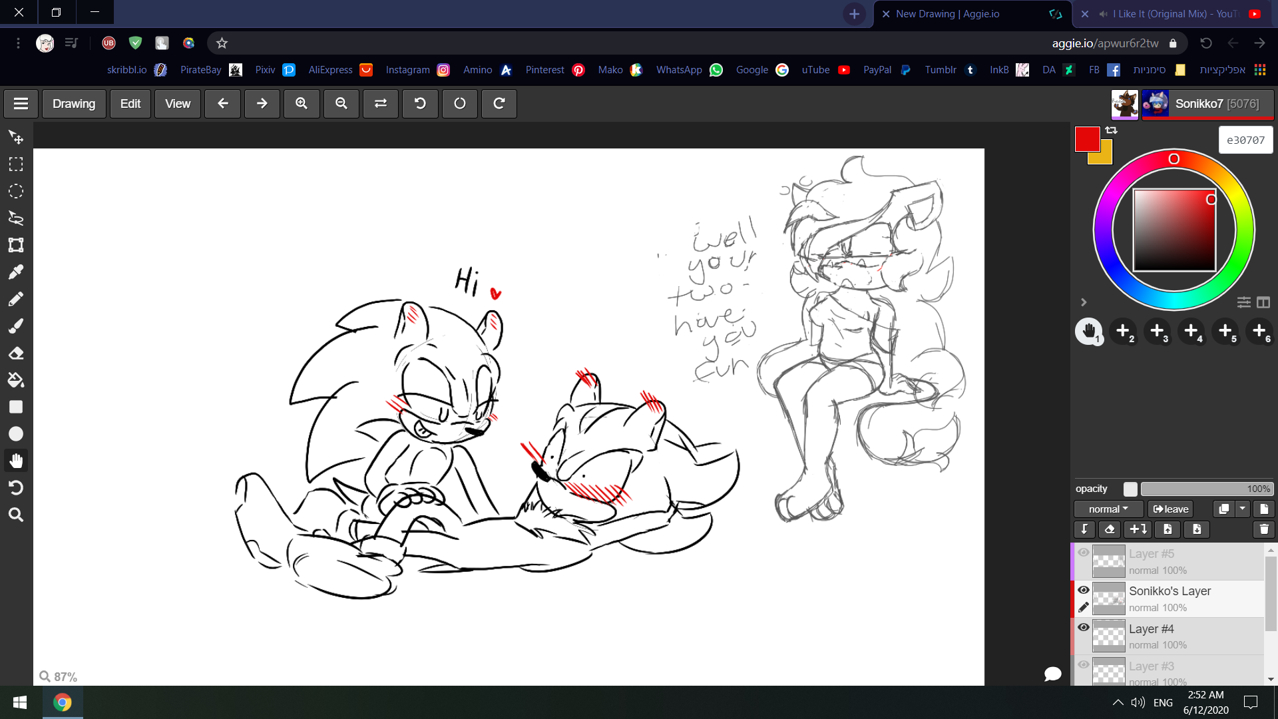Viewport: 1278px width, 719px height.
Task: Hide Sonikko's Layer with eye icon
Action: tap(1084, 590)
